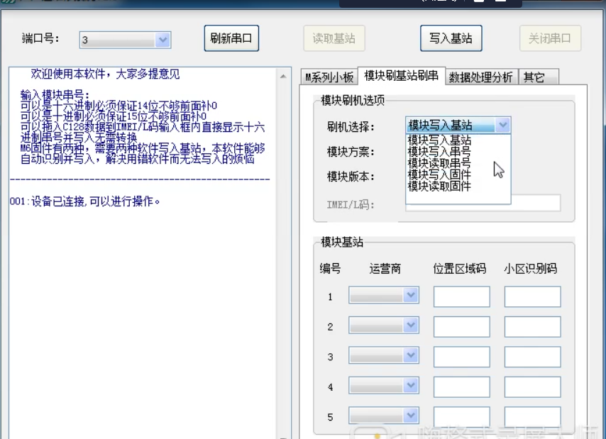Click the IMEI/L码 input field

tap(536, 203)
